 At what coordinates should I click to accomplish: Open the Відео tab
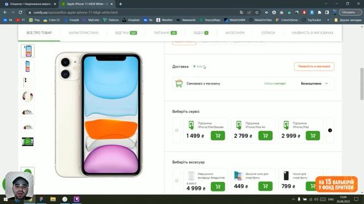[x=201, y=33]
